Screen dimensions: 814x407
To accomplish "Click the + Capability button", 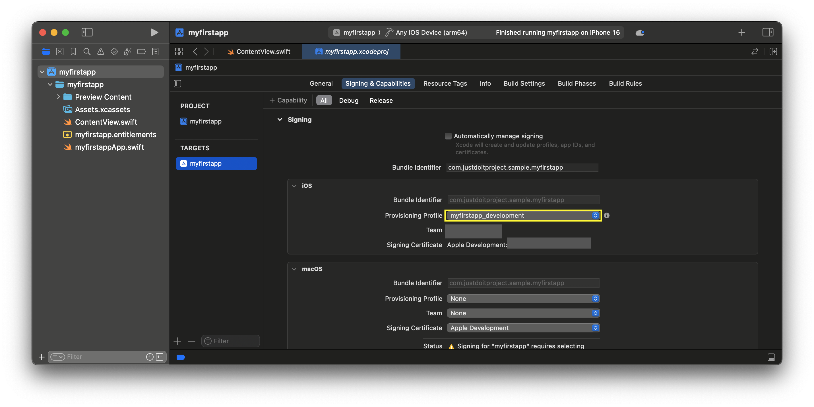I will 288,100.
